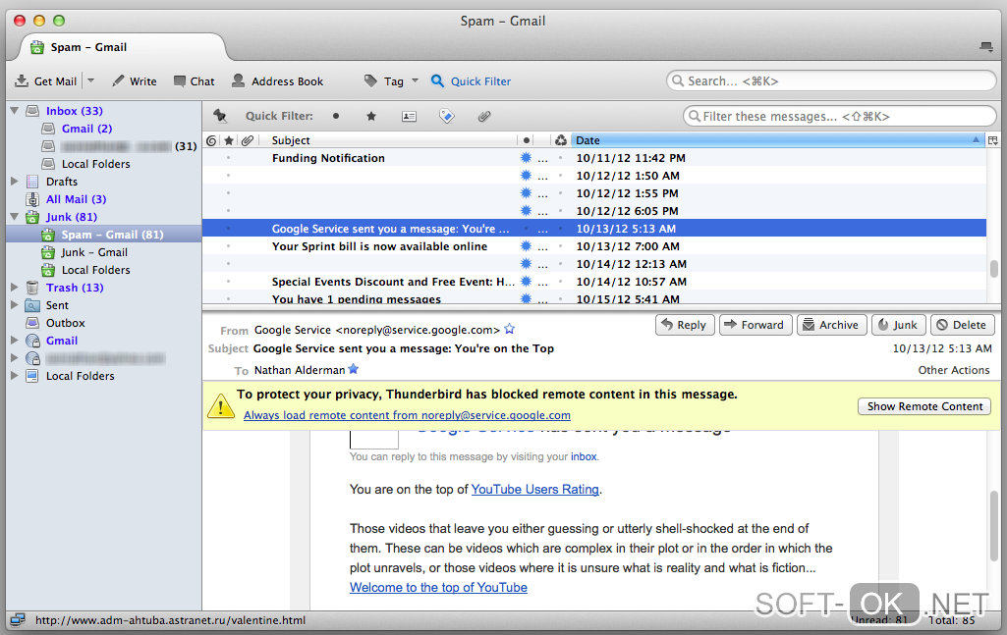This screenshot has height=635, width=1007.
Task: Expand the bottom Local Folders account
Action: 15,376
